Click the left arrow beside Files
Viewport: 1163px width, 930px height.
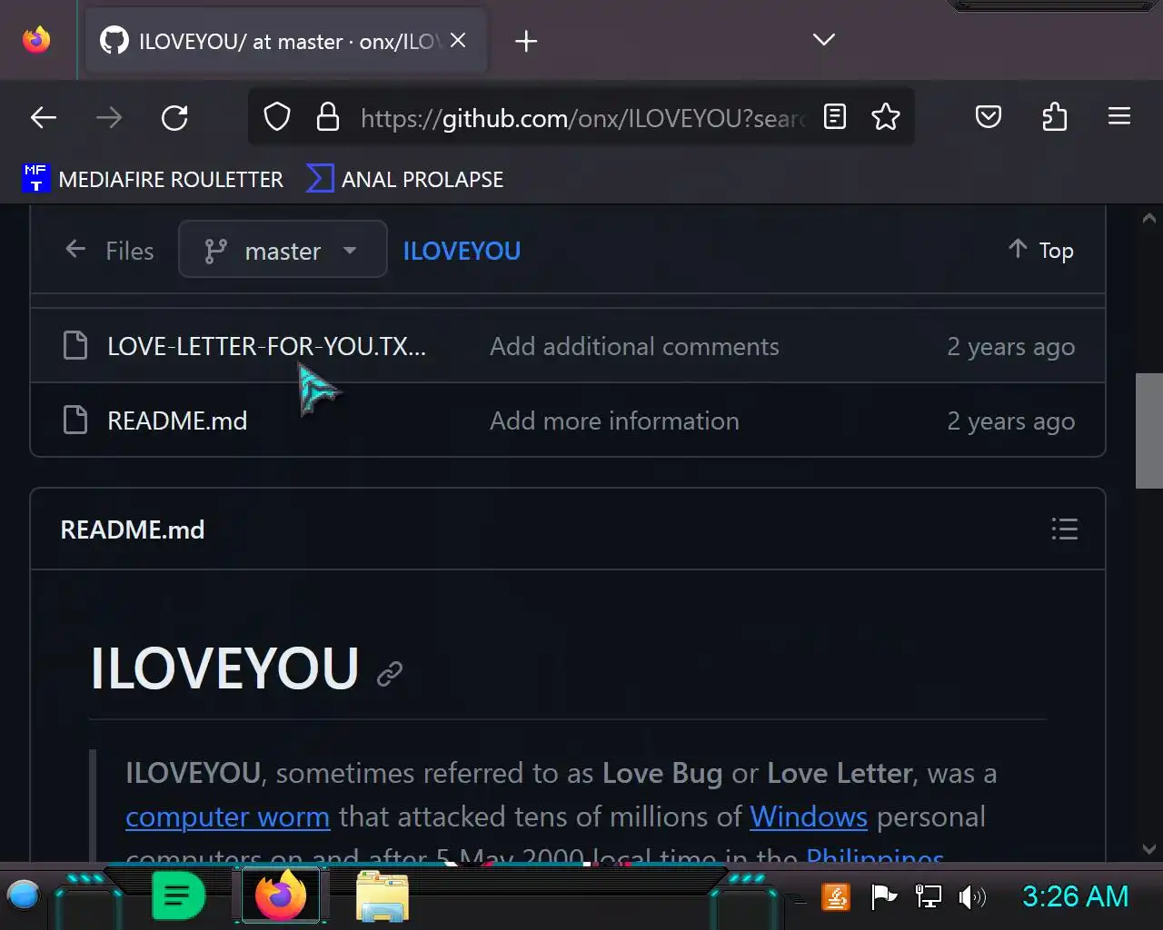click(x=75, y=250)
